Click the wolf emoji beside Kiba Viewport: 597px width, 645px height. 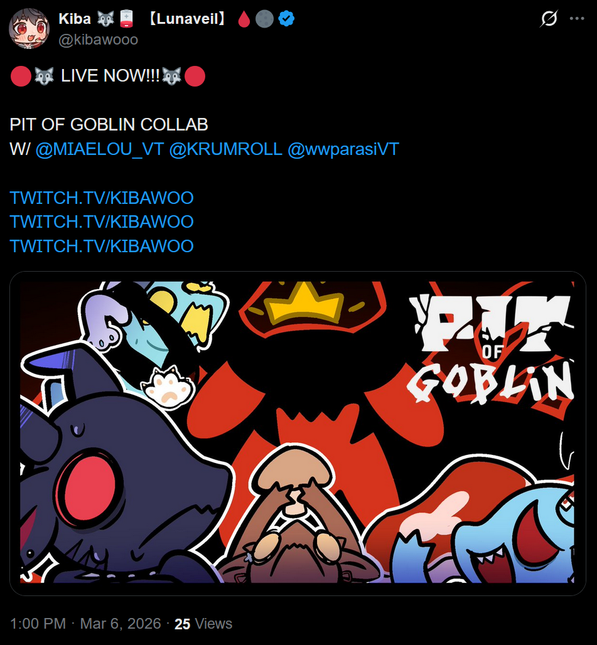click(x=105, y=19)
